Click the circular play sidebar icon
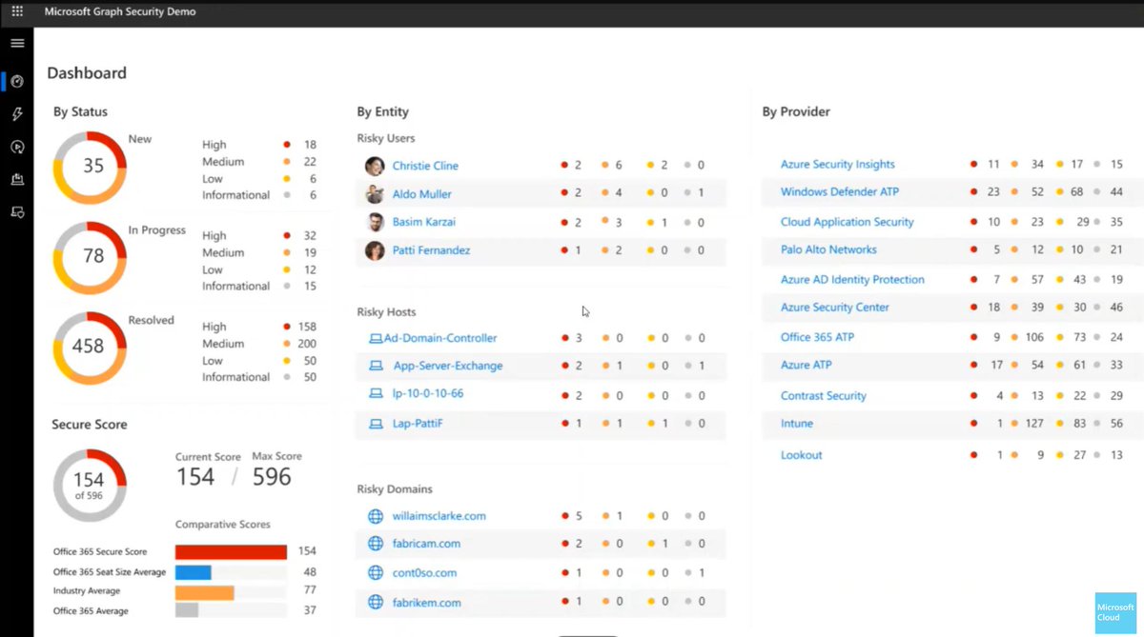The height and width of the screenshot is (637, 1144). coord(17,147)
